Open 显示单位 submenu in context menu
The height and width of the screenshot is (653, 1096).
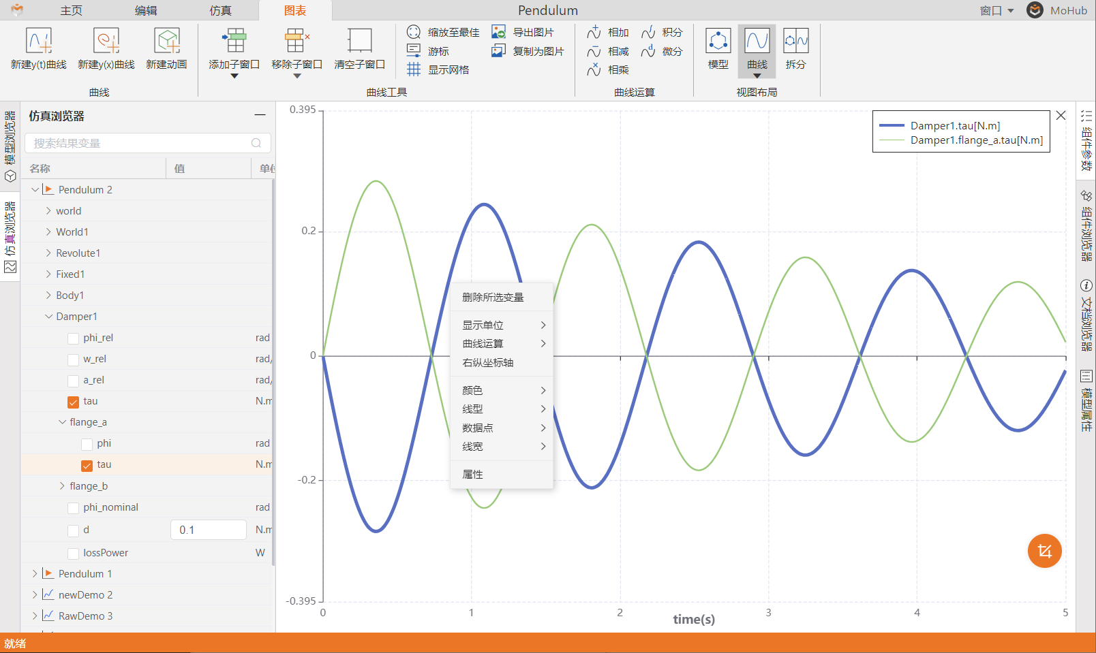point(502,325)
